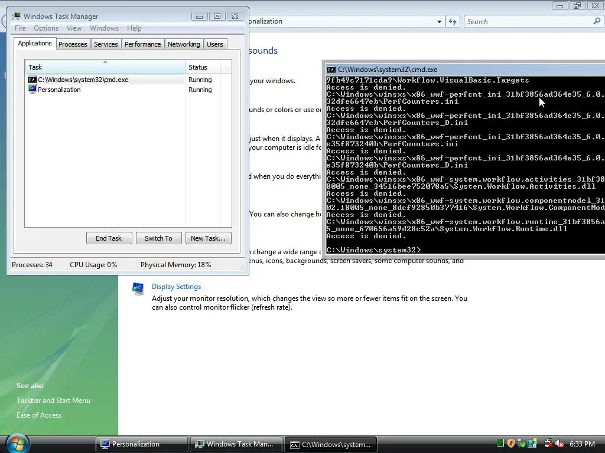605x453 pixels.
Task: Open the Options menu in Task Manager
Action: coord(46,28)
